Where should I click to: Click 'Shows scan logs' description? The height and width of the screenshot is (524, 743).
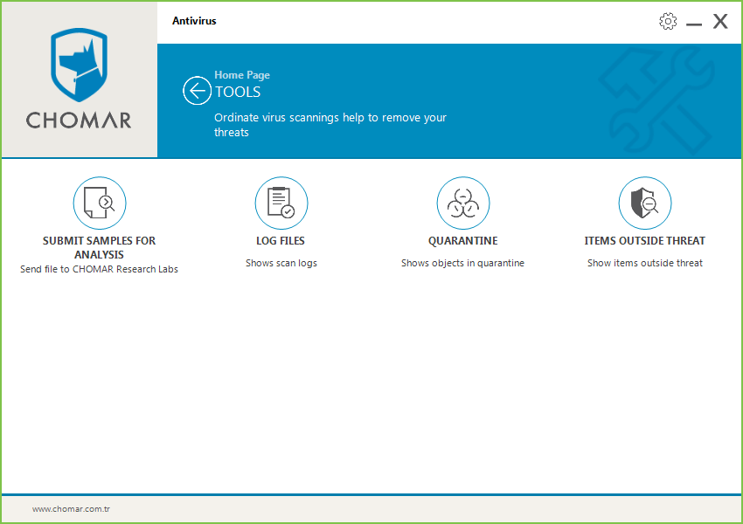pos(281,263)
